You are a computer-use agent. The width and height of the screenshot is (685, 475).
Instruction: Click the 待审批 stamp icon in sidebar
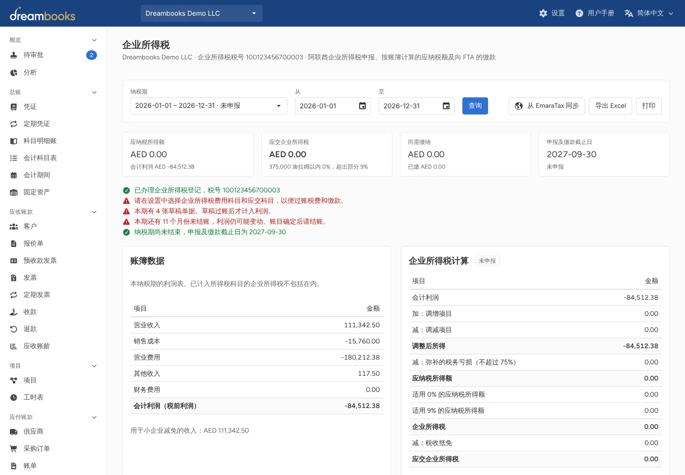pos(14,55)
